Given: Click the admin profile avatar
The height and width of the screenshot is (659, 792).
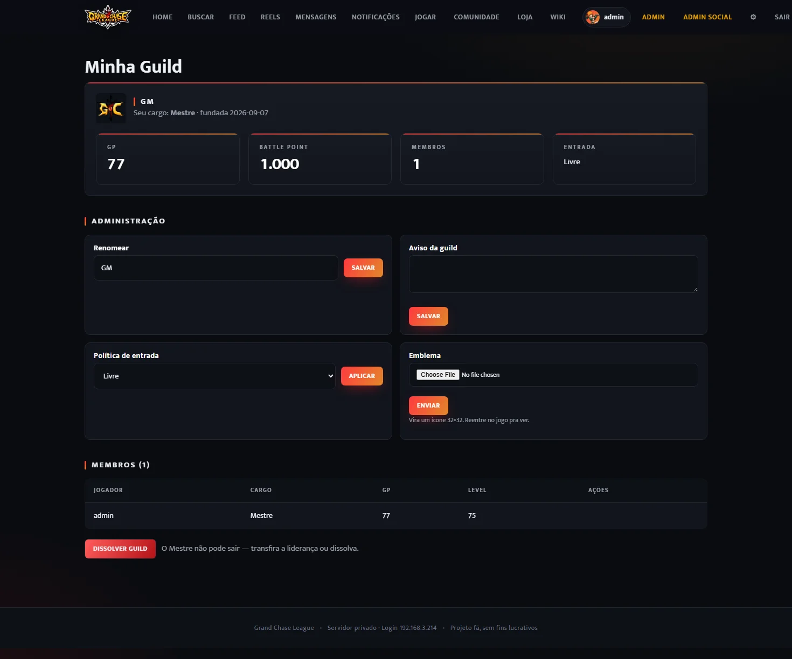Looking at the screenshot, I should (593, 17).
